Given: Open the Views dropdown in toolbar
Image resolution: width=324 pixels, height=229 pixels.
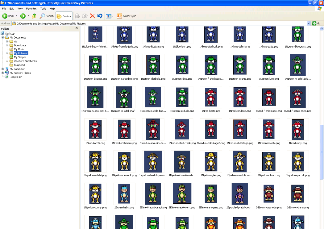Looking at the screenshot, I should point(110,16).
